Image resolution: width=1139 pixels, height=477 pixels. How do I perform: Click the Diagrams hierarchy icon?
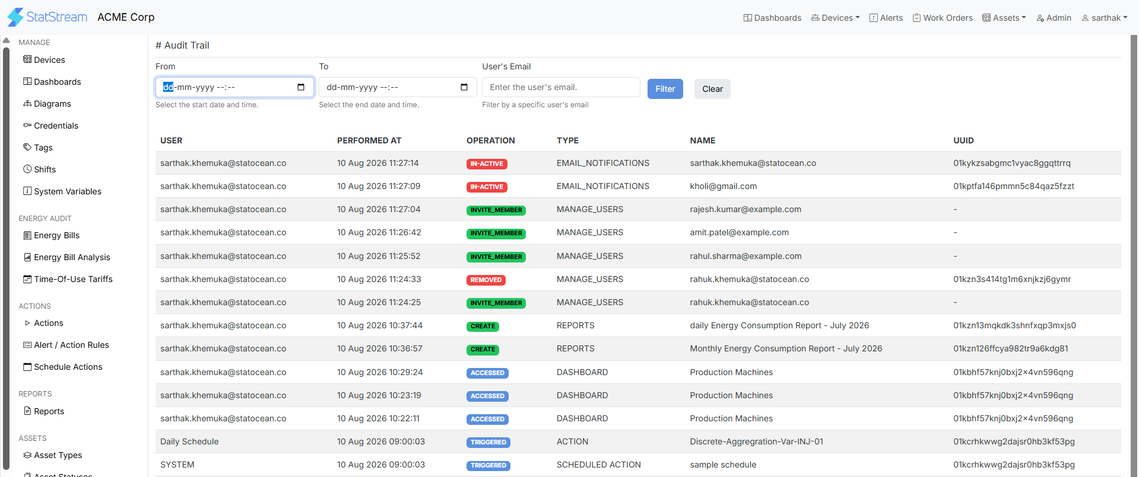27,103
